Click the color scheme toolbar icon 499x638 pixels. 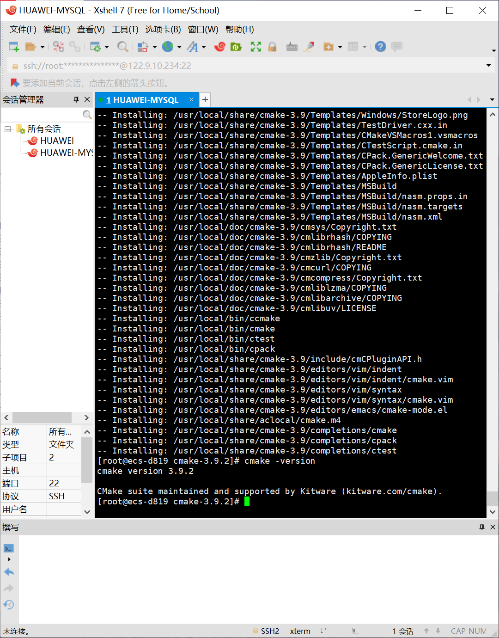(143, 46)
